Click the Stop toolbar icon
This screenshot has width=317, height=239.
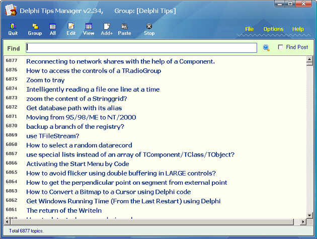pyautogui.click(x=149, y=29)
